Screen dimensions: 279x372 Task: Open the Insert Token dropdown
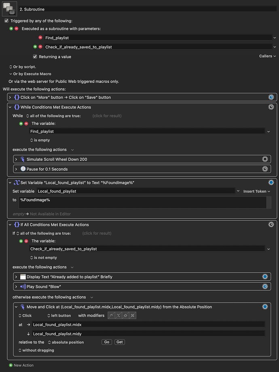click(256, 191)
